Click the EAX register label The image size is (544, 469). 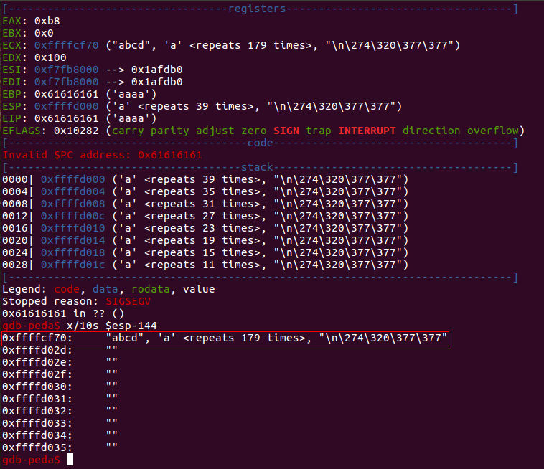[x=12, y=22]
